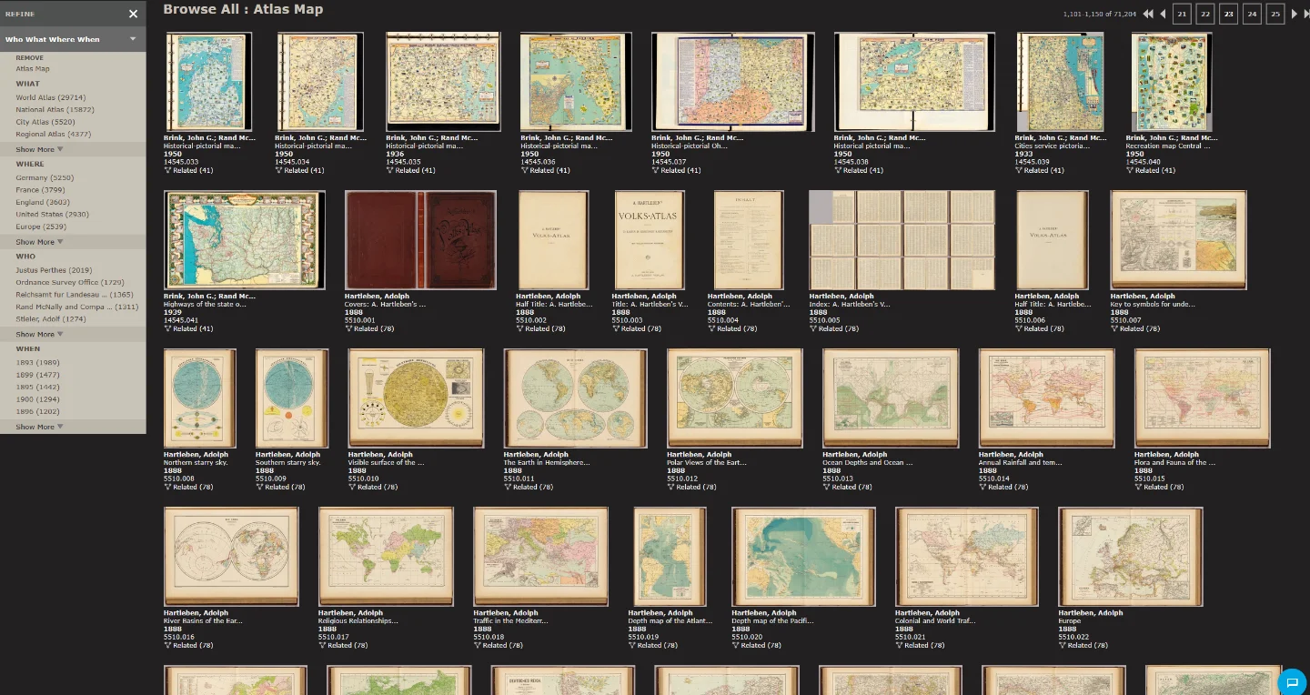Open Religious Relationships map thumbnail
Viewport: 1310px width, 695px height.
[386, 557]
